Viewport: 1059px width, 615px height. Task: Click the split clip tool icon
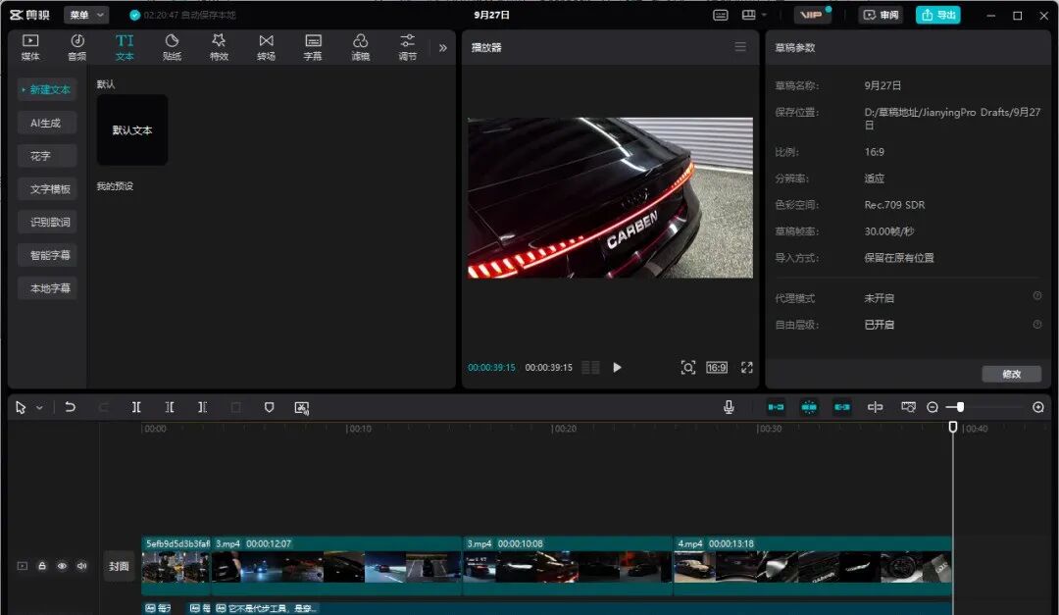coord(136,407)
